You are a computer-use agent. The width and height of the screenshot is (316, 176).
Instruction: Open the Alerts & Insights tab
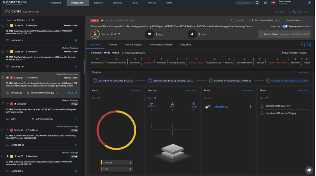point(133,45)
